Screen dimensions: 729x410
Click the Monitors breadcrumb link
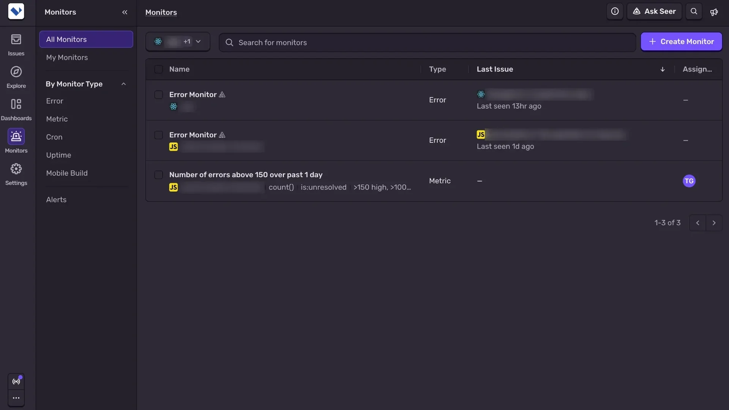click(161, 12)
